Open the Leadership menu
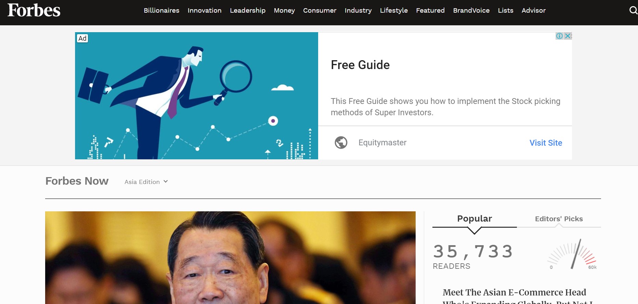638x304 pixels. pos(248,11)
